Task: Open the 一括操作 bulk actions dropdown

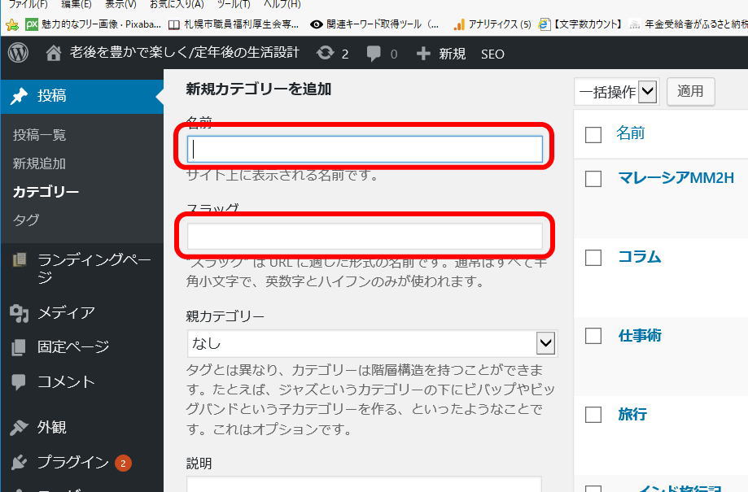Action: [616, 92]
